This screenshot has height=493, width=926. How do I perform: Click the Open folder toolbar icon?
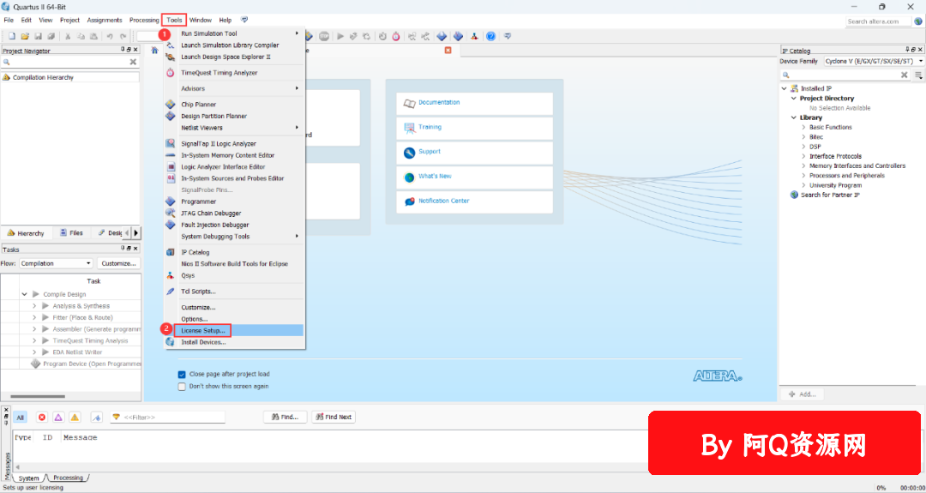(x=25, y=36)
